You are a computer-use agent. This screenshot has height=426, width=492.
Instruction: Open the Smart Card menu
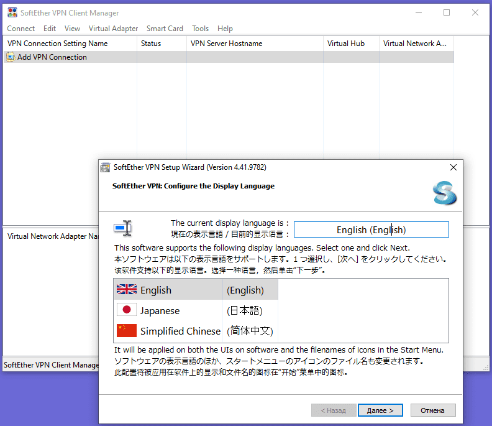coord(165,29)
